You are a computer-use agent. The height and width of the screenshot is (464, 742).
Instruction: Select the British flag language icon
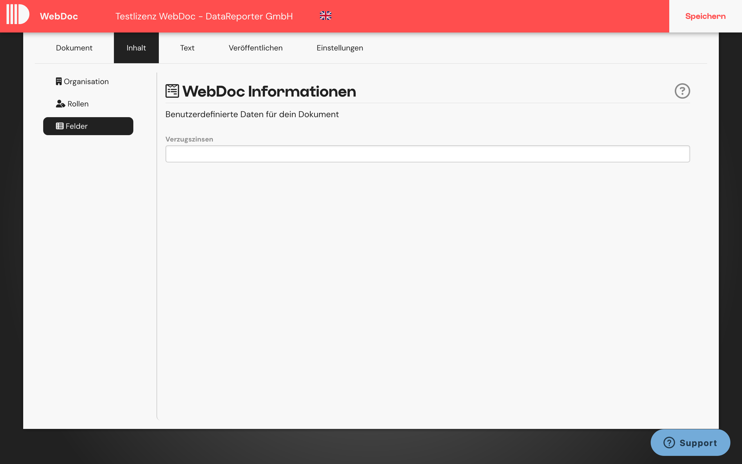point(325,16)
